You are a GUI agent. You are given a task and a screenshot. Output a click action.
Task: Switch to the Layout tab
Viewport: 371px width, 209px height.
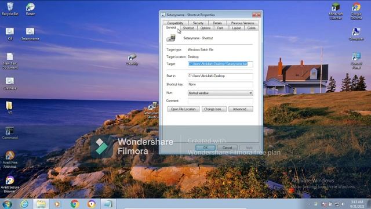pyautogui.click(x=236, y=28)
